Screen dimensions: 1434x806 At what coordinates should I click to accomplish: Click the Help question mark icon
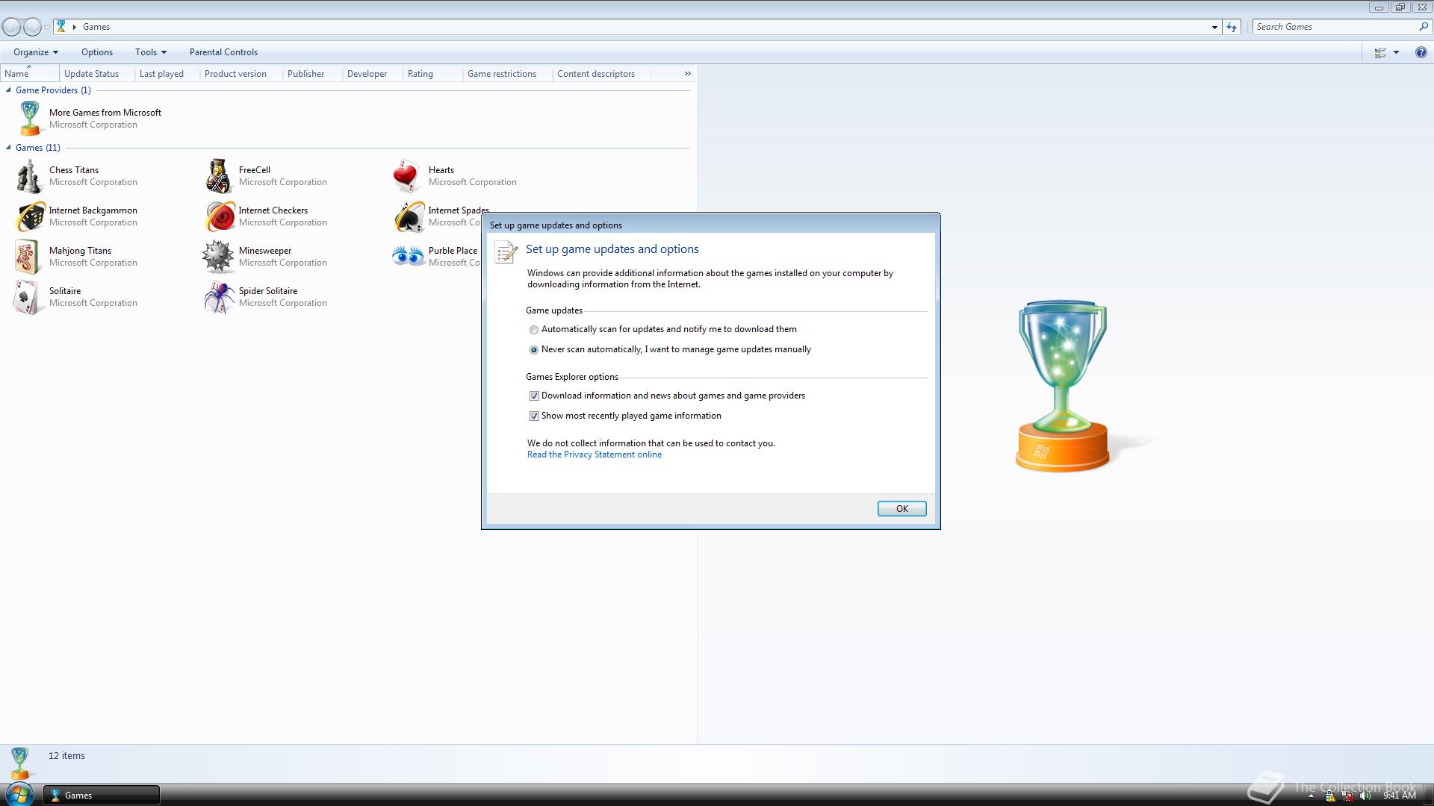tap(1421, 52)
